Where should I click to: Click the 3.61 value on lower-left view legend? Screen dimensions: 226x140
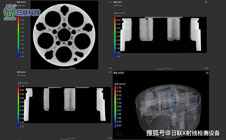(x=22, y=98)
